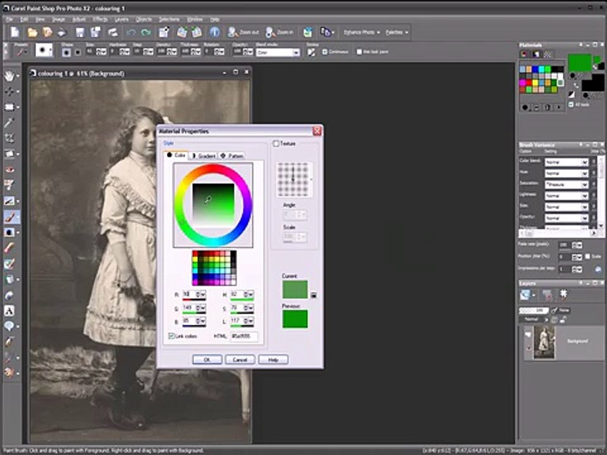Open the Palettes dropdown
Viewport: 607px width, 455px height.
[x=397, y=32]
